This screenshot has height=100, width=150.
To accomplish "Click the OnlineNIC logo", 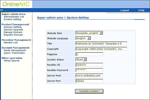I will point(16,4).
